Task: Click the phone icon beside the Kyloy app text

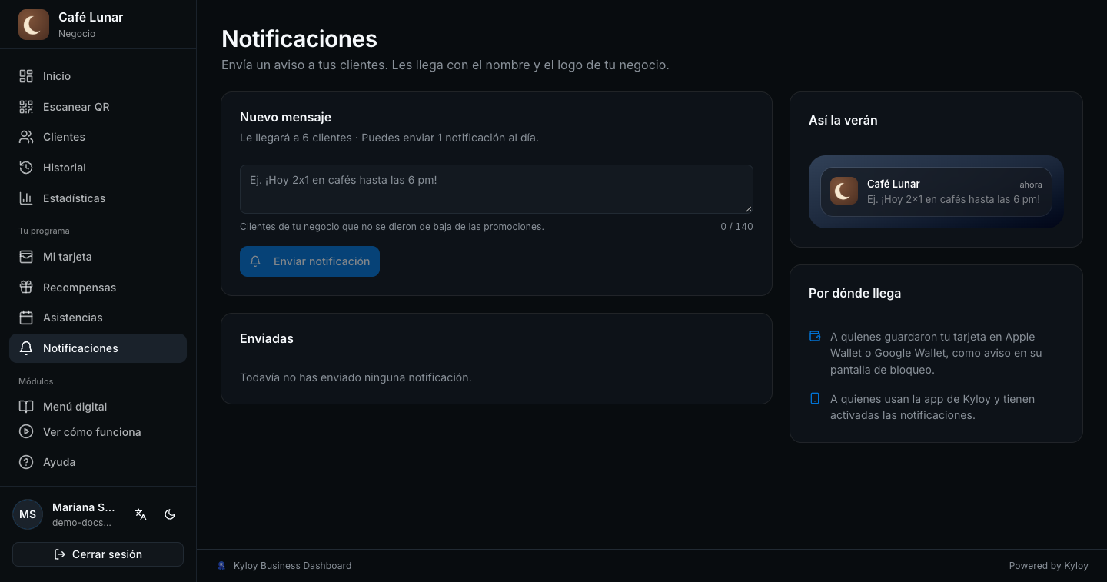Action: tap(815, 398)
